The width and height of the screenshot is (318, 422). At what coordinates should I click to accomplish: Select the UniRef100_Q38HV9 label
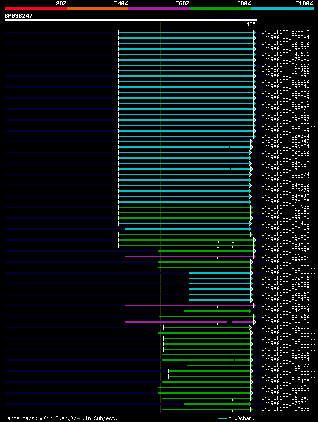285,130
